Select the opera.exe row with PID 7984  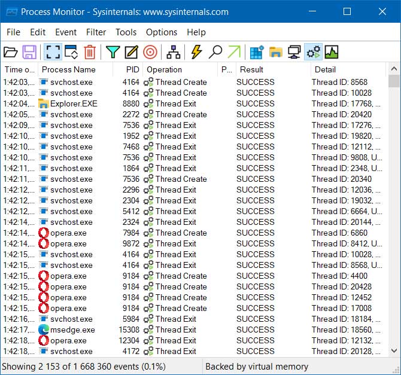click(193, 233)
